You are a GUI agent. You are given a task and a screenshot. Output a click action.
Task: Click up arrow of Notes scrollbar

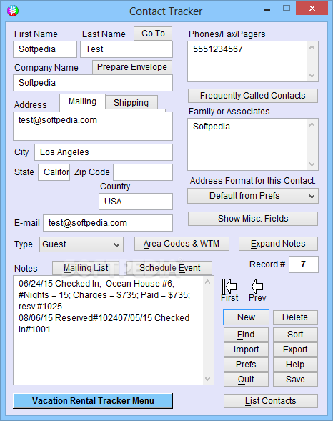207,282
